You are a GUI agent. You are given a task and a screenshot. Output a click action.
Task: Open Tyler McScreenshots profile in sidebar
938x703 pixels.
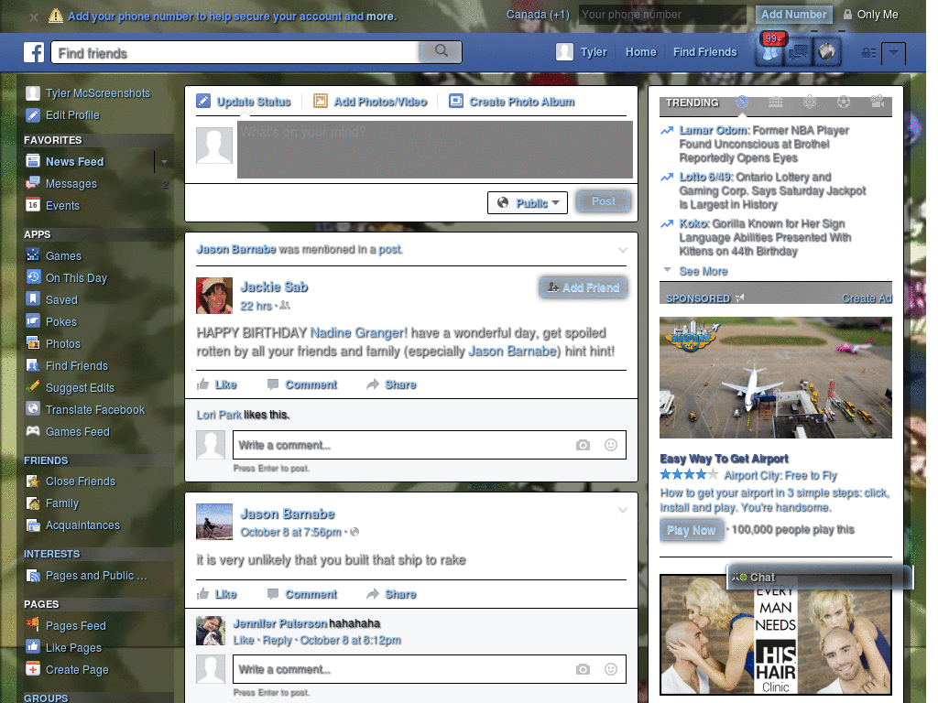[x=89, y=93]
